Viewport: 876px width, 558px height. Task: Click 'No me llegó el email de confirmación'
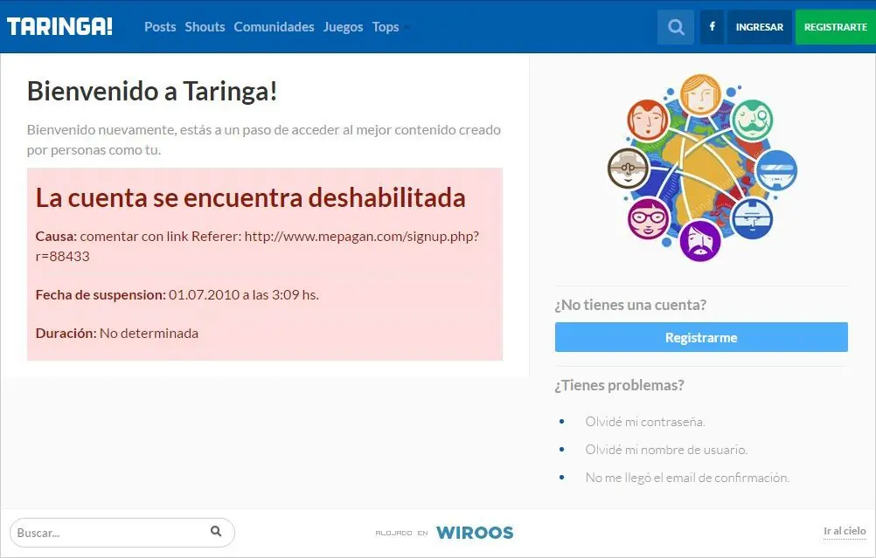tap(687, 478)
